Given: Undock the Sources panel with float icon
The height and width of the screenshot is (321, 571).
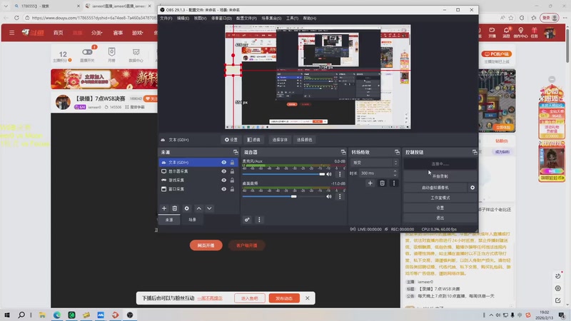Looking at the screenshot, I should tap(236, 152).
